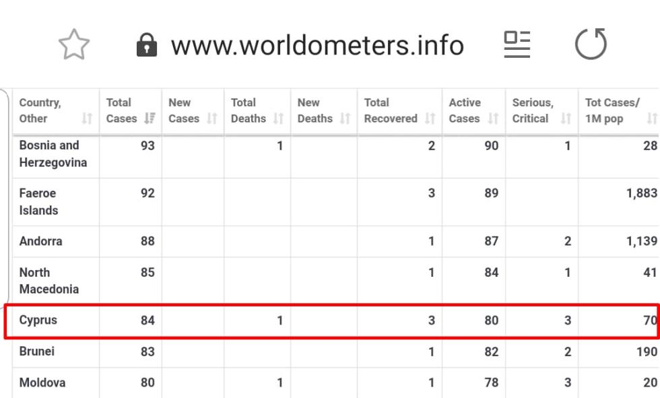Image resolution: width=660 pixels, height=398 pixels.
Task: Open Faeroe Islands country entry
Action: coord(38,202)
